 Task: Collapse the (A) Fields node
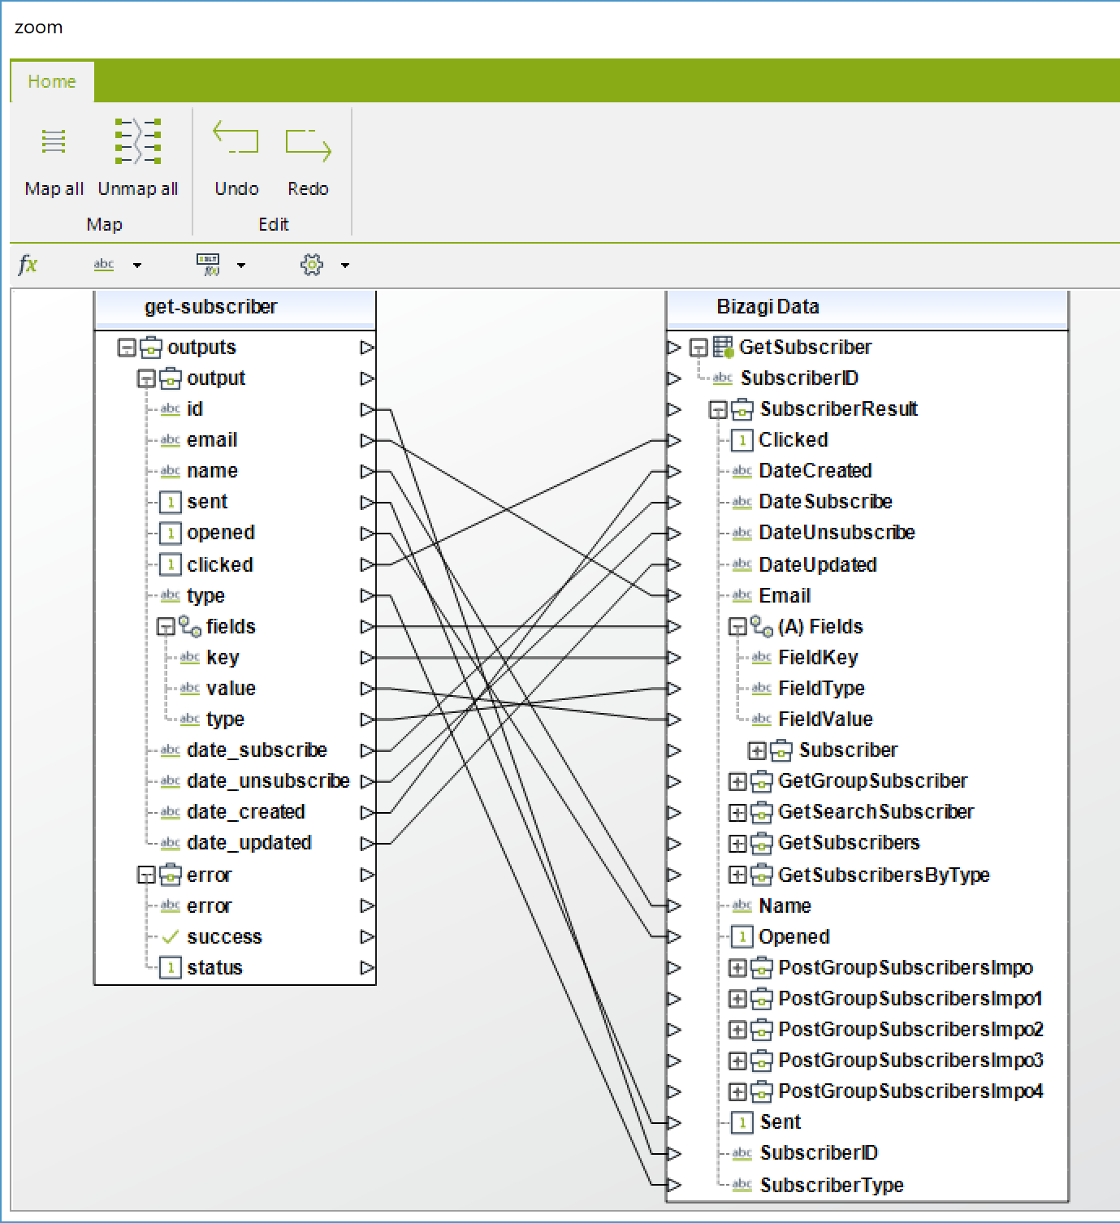click(x=737, y=627)
